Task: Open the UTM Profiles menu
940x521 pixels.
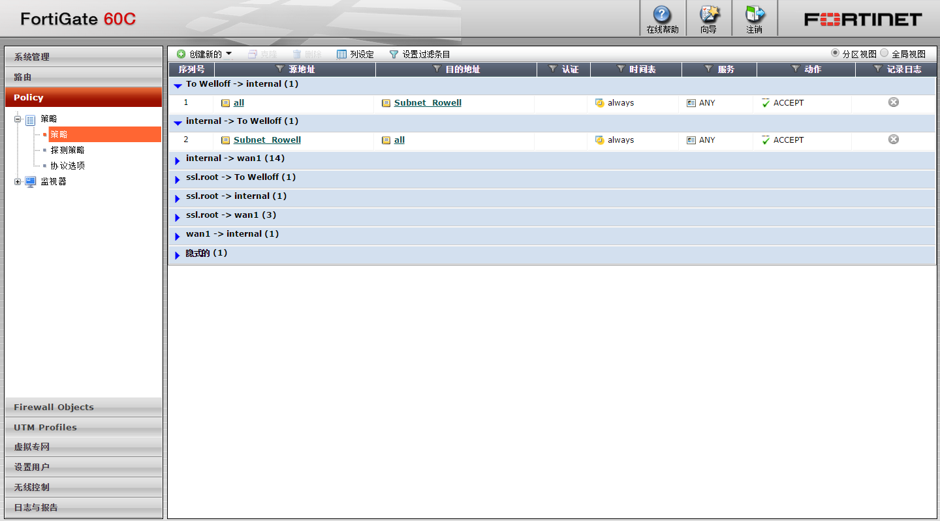Action: click(84, 427)
